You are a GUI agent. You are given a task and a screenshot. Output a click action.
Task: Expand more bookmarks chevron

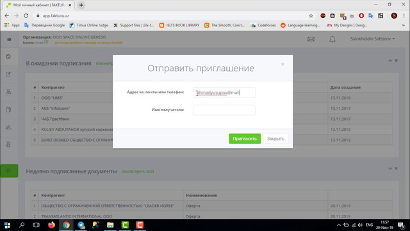click(x=404, y=25)
